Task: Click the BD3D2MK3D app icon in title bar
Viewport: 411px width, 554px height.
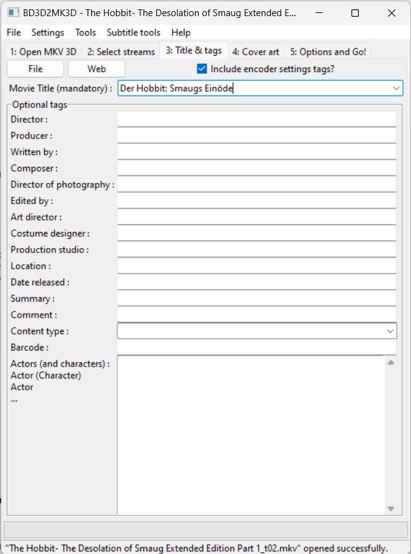Action: 12,12
